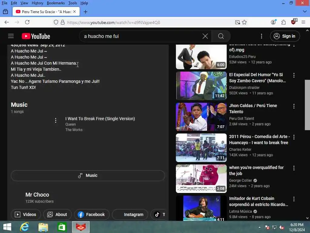This screenshot has width=310, height=233.
Task: View site security padlock details
Action: [63, 22]
